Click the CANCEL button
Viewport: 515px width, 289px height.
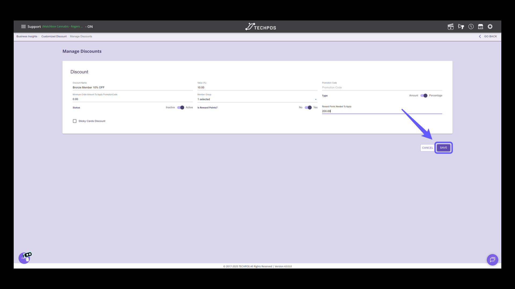click(x=427, y=147)
